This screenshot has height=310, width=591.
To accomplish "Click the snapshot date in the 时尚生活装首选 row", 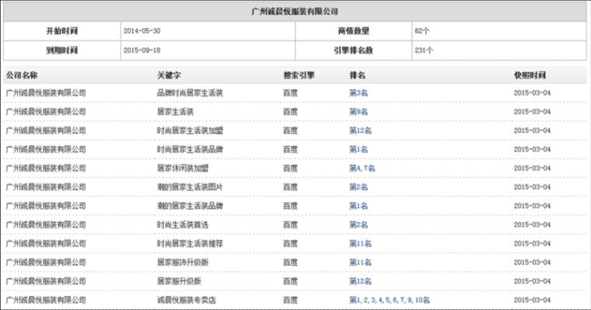I will (x=532, y=225).
